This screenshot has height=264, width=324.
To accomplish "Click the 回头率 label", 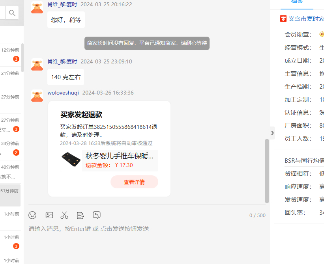I will pyautogui.click(x=295, y=213).
